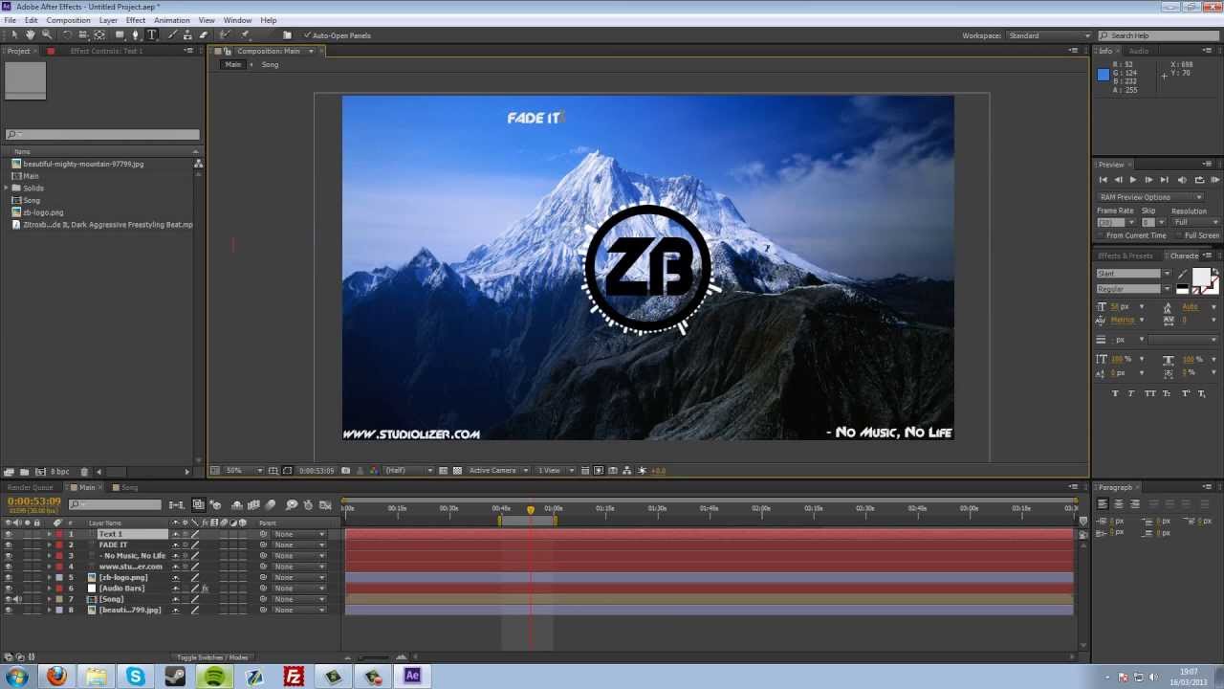
Task: Hide the FADE IT layer
Action: pyautogui.click(x=9, y=545)
